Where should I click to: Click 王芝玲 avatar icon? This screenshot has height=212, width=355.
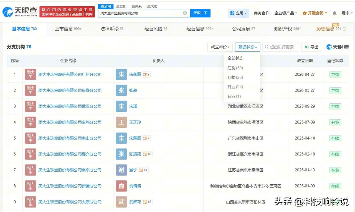(x=121, y=122)
